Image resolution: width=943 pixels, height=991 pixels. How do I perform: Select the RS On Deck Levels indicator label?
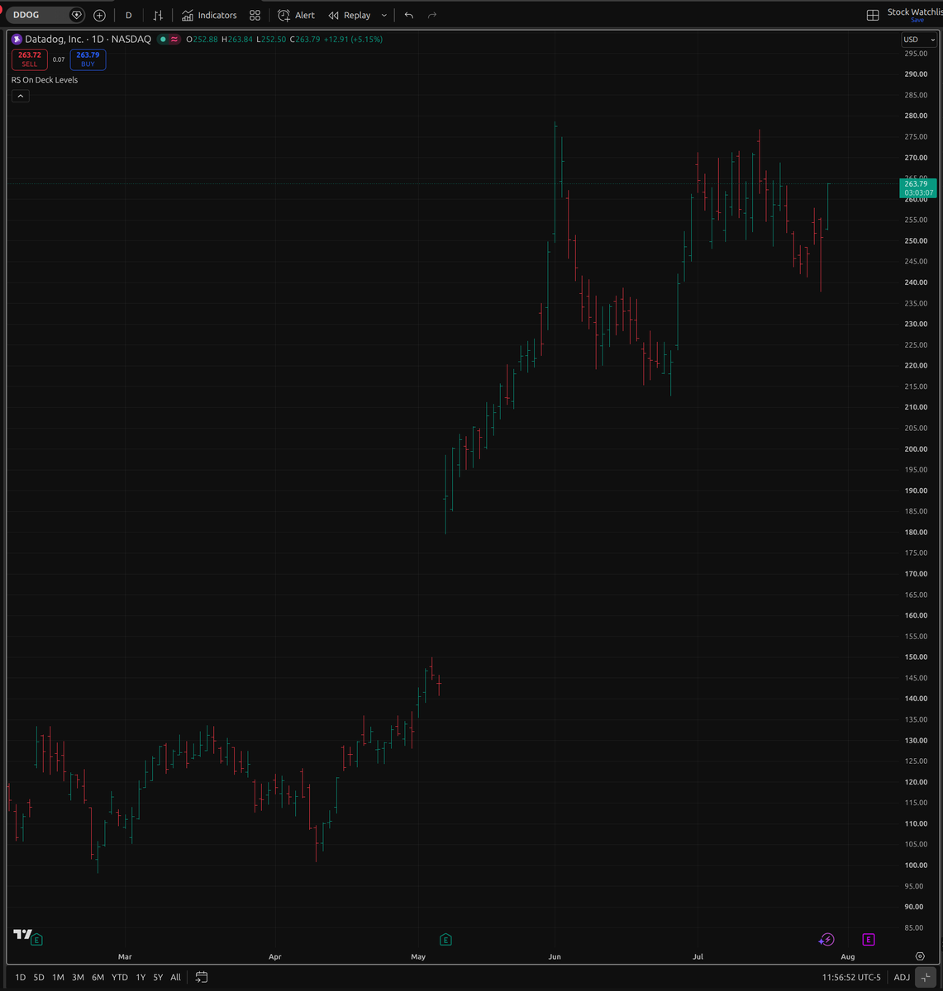pos(45,80)
